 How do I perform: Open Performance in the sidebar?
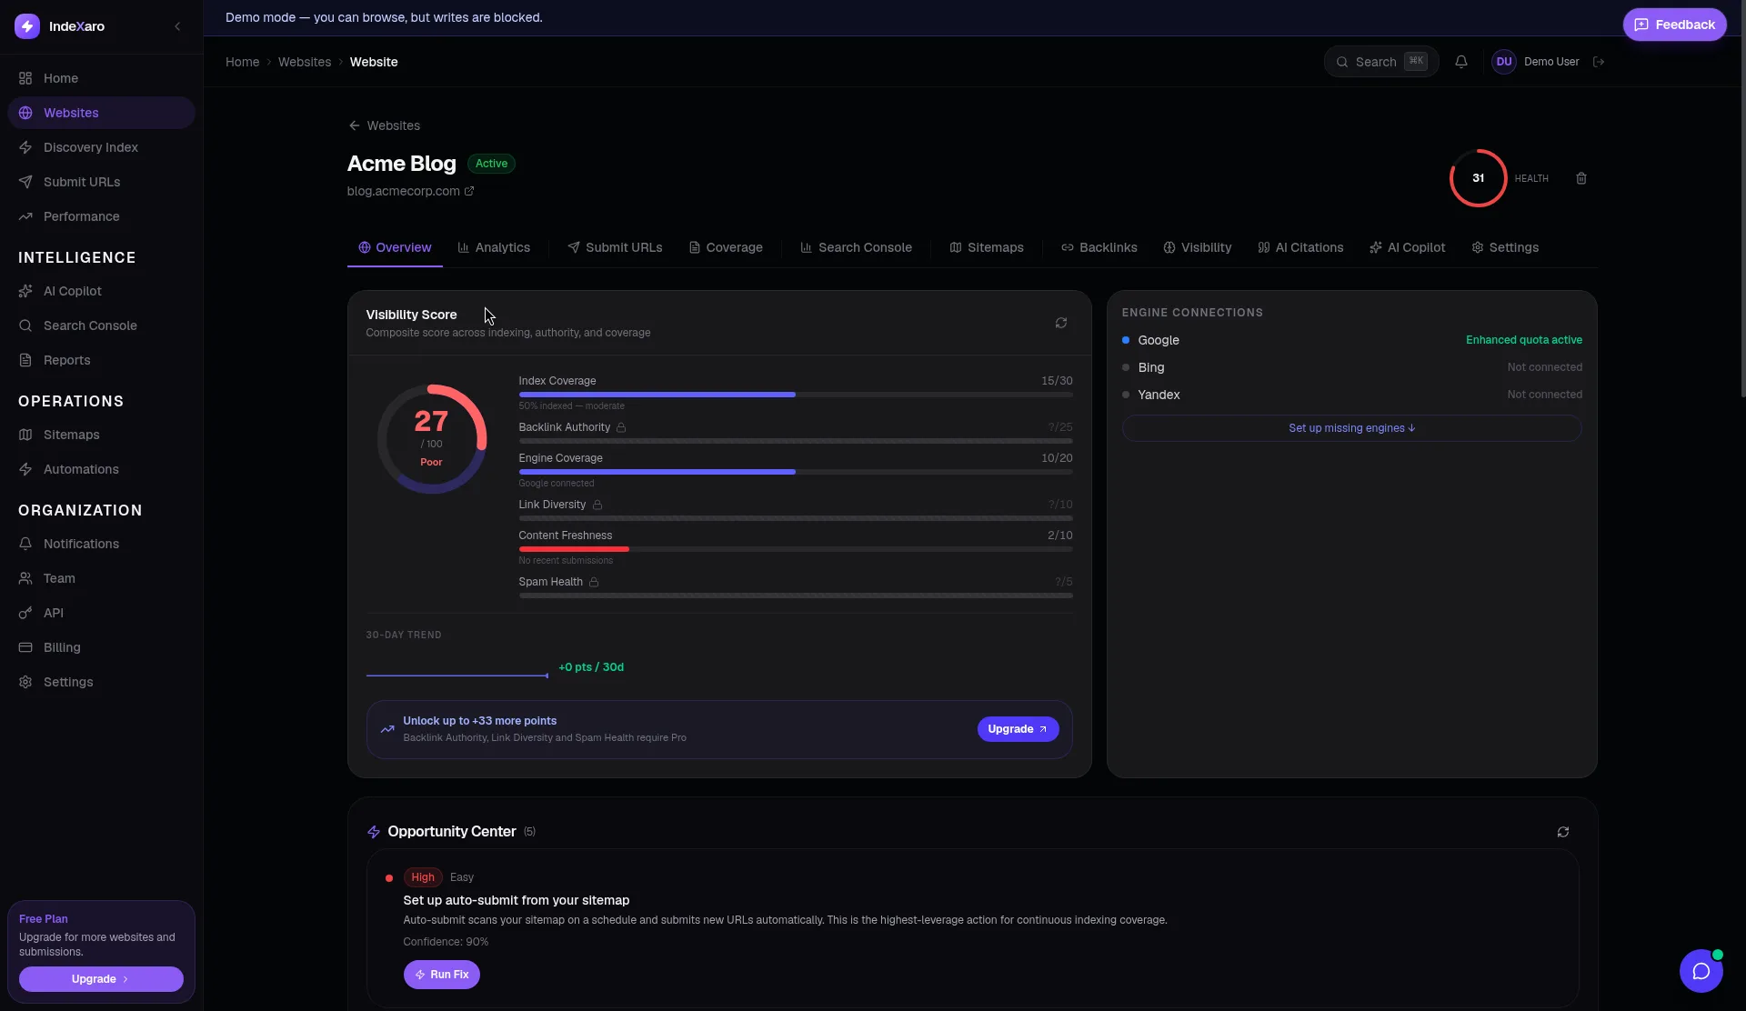coord(101,216)
